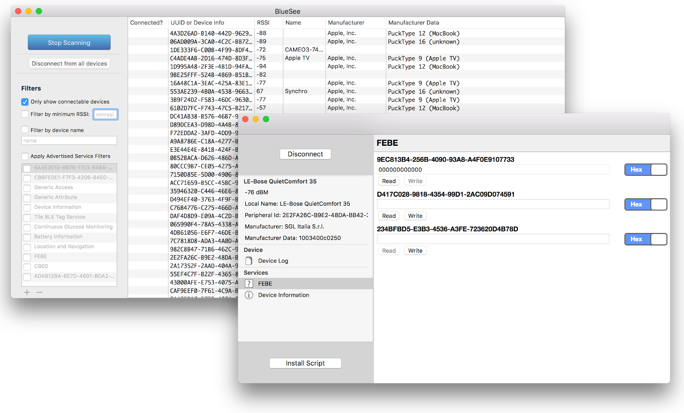Select device row 9BE25FFF-524B-4B69-B51B

[346, 75]
